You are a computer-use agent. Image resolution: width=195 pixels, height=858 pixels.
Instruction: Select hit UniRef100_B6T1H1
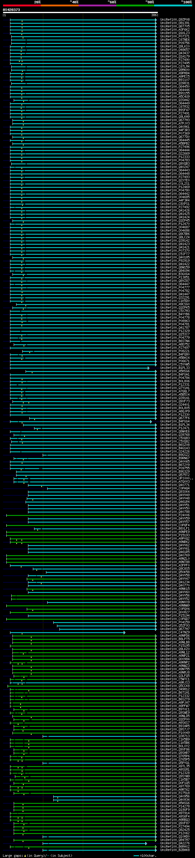(175, 692)
